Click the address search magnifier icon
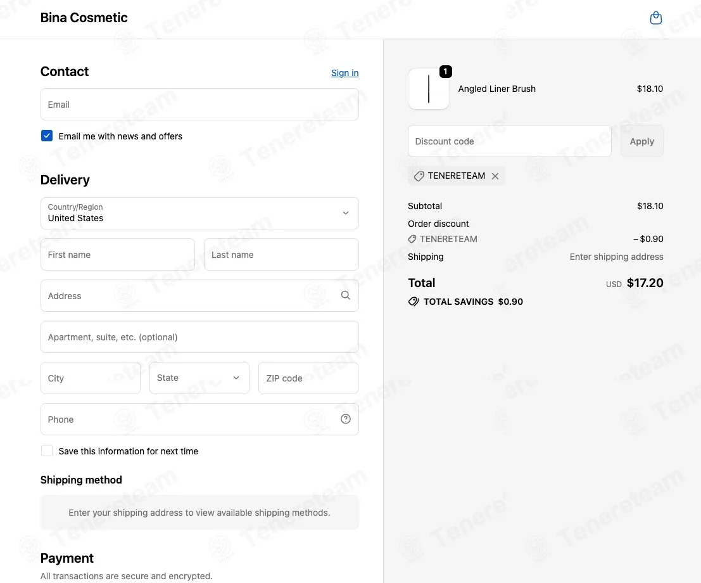Screen dimensions: 701x583 346,295
